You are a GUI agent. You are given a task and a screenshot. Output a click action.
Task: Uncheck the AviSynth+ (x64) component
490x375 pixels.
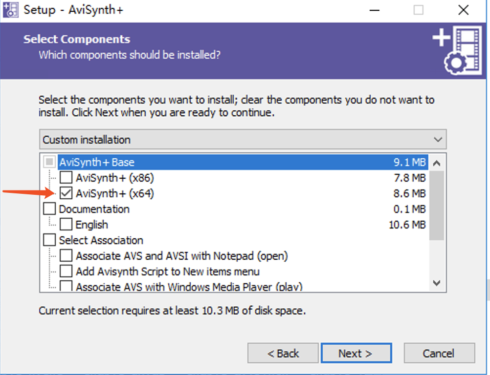click(x=66, y=193)
